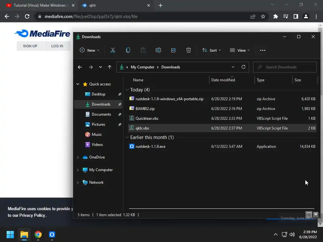Click SIGN UP on MediaFire

30,46
